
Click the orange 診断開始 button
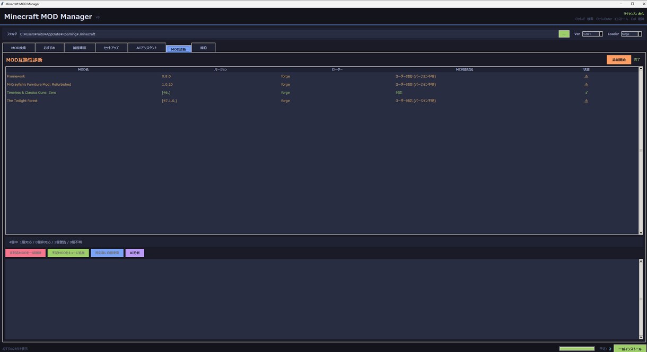(619, 60)
